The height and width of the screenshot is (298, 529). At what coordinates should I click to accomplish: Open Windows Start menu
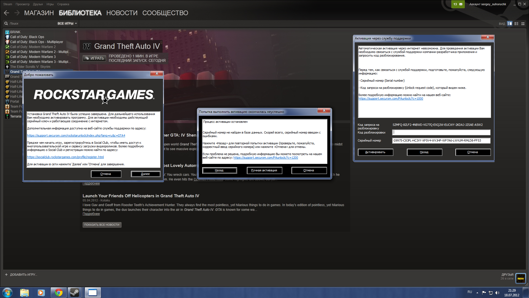7,292
